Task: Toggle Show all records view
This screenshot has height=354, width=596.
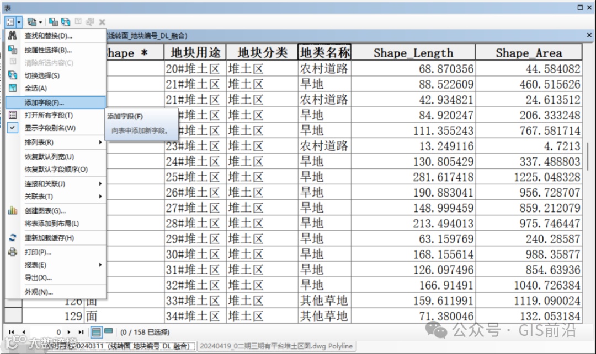Action: click(97, 333)
